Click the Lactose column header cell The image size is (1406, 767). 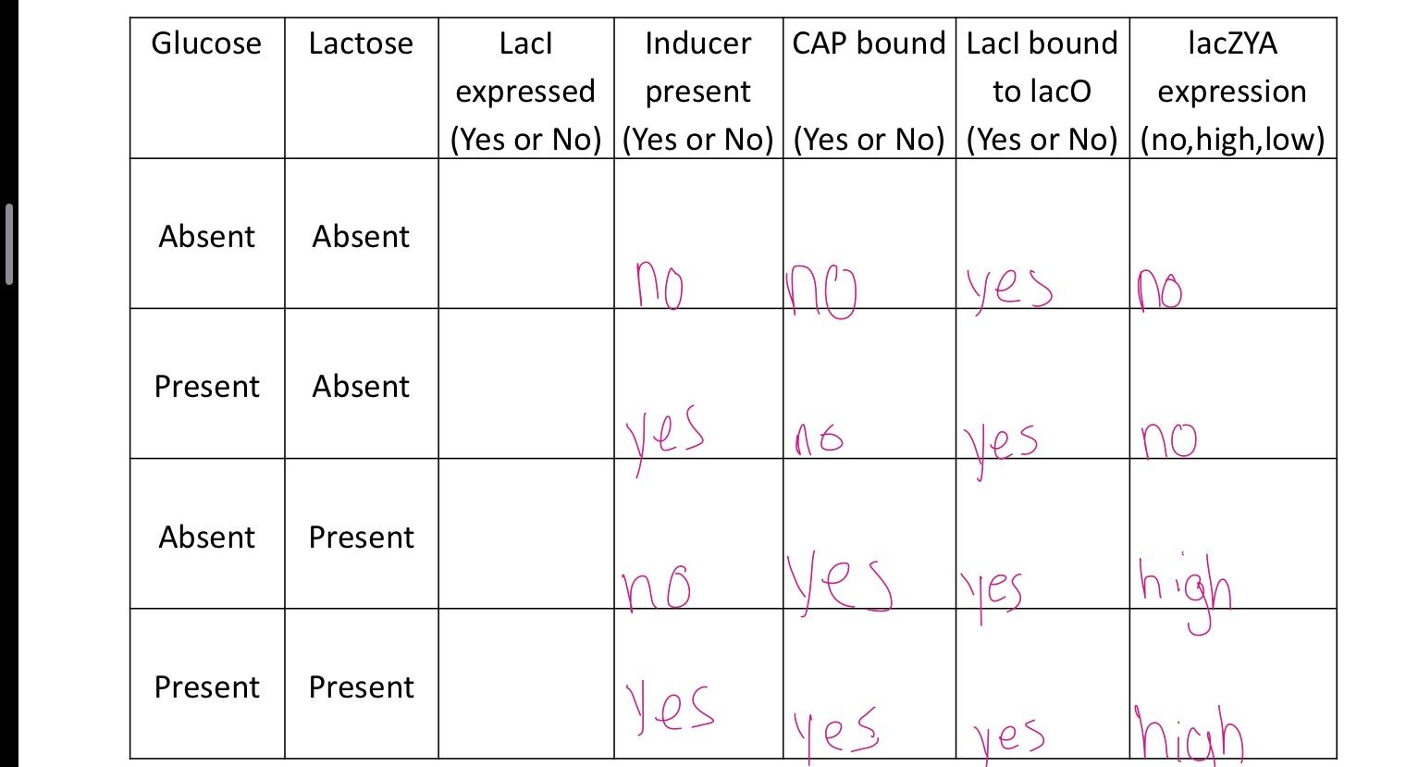pos(362,88)
